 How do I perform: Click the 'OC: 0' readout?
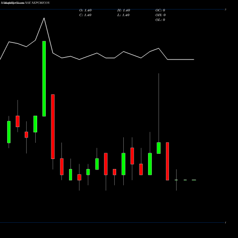point(160,10)
